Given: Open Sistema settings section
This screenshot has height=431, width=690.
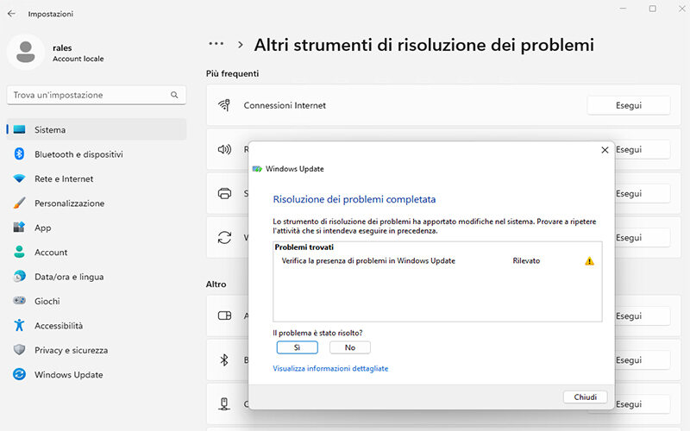Looking at the screenshot, I should (x=97, y=129).
